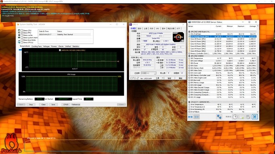Open HWiNFO sensor settings gear icon
275x154 pixels.
248,117
